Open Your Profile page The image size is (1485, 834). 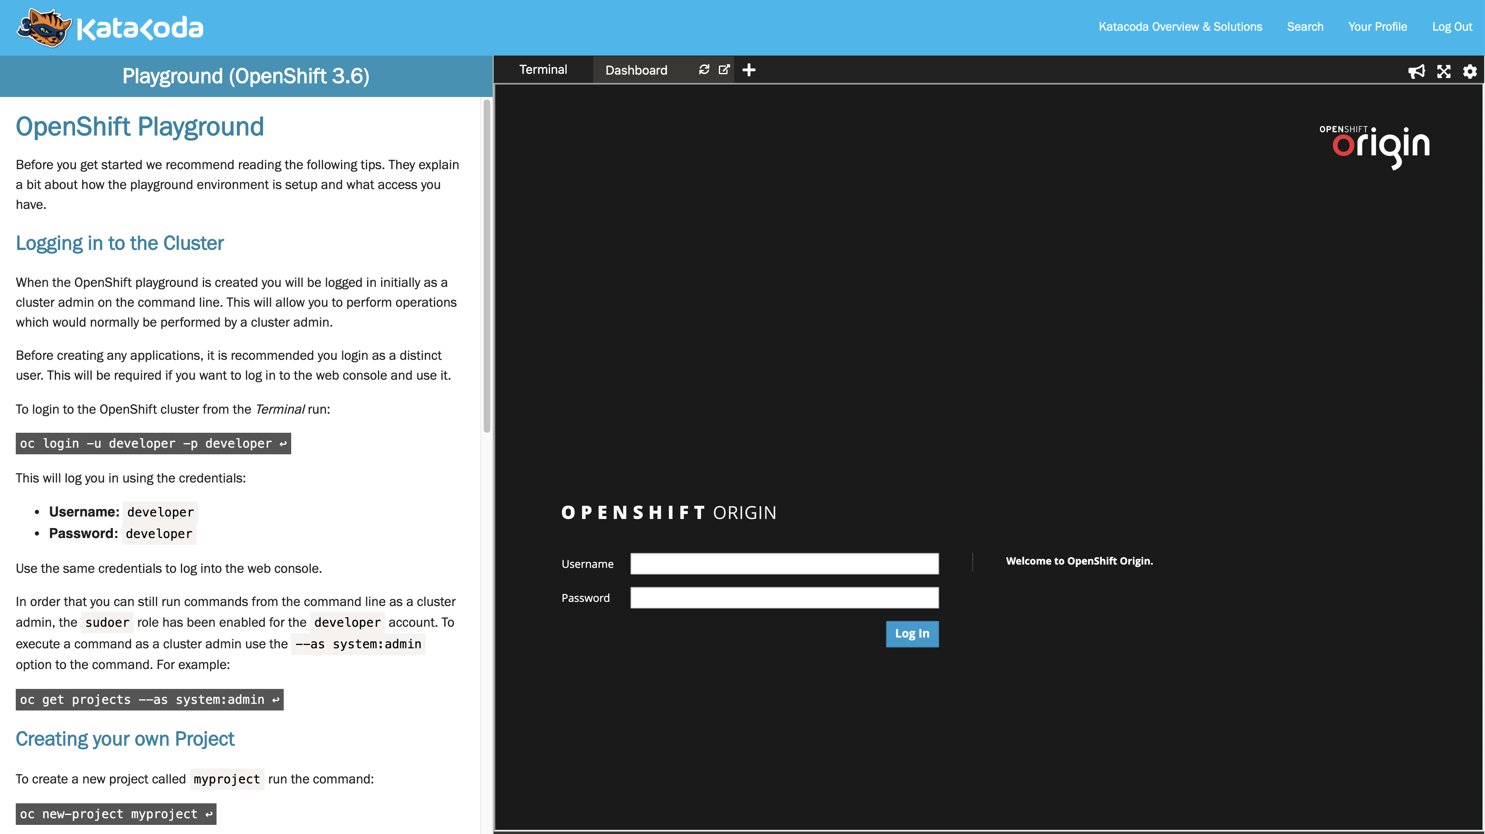pyautogui.click(x=1377, y=27)
